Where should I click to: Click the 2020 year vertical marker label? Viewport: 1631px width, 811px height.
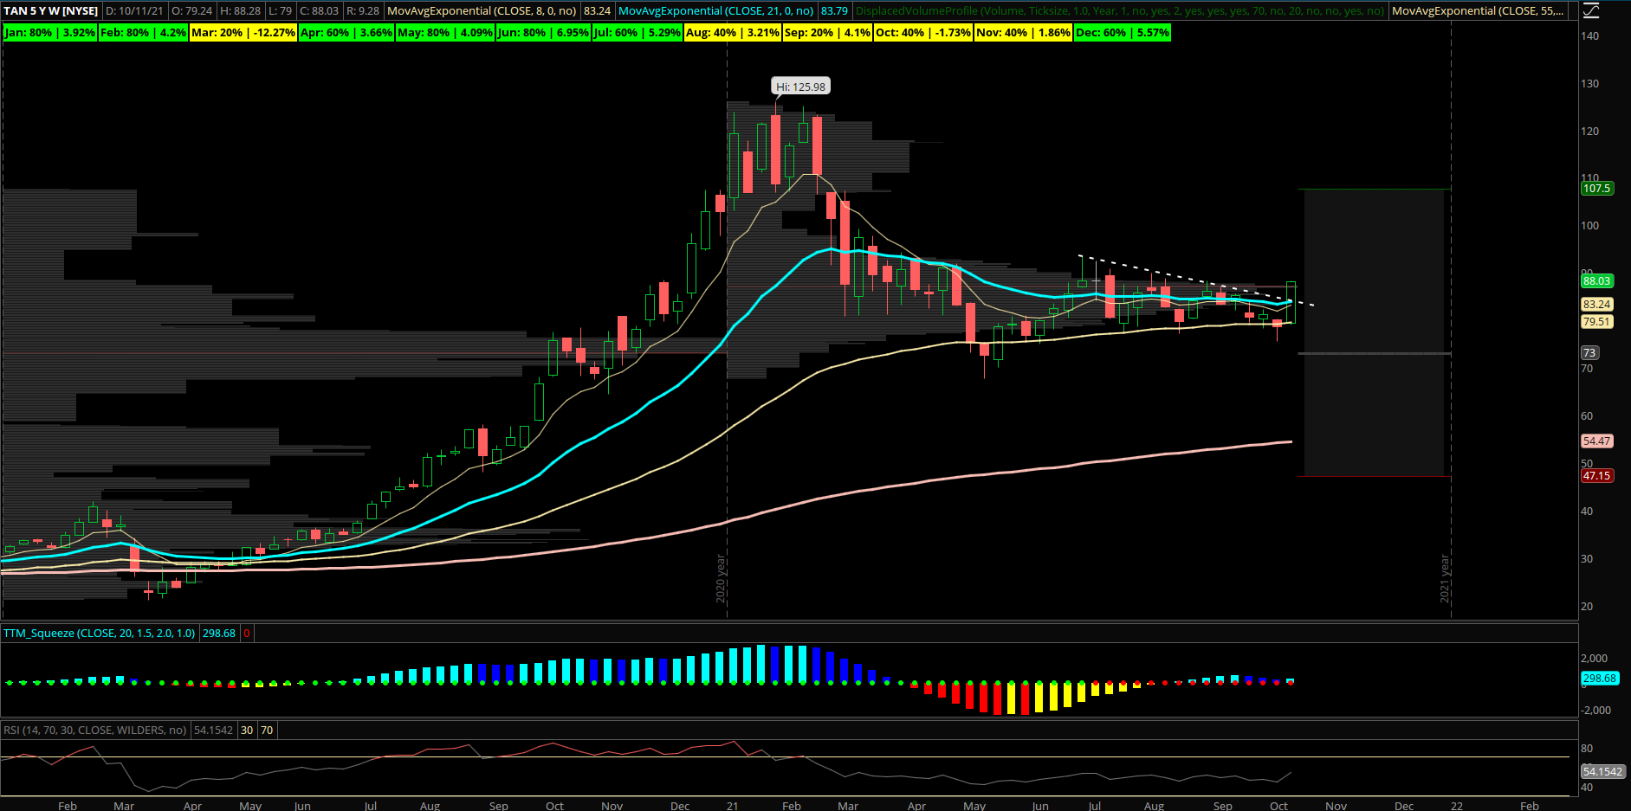tap(721, 578)
